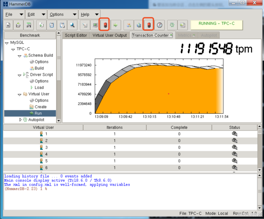The height and width of the screenshot is (219, 264).
Task: Click the status wrench icon for virtual user 6
Action: coord(235,168)
